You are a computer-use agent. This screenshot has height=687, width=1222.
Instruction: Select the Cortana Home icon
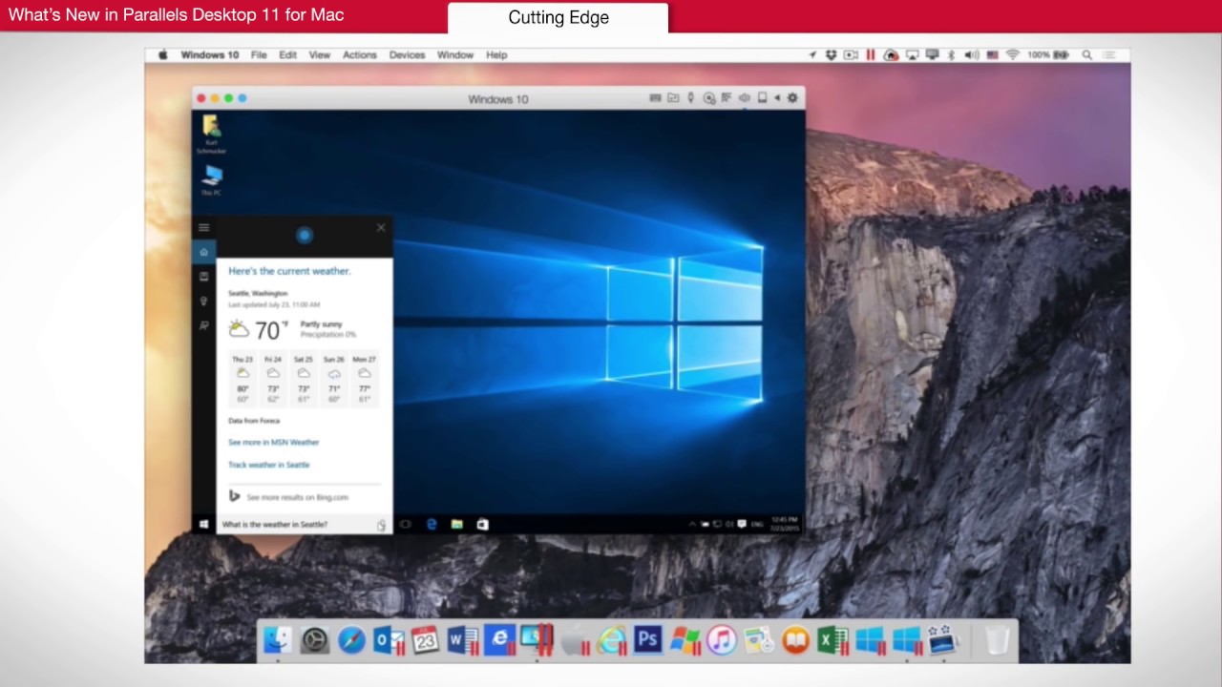coord(203,252)
